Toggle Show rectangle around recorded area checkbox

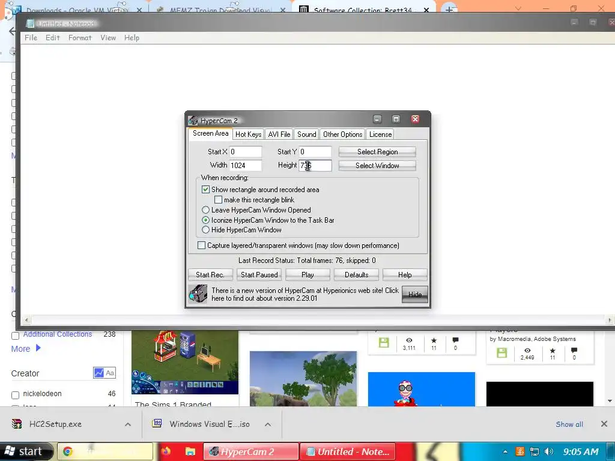[205, 189]
